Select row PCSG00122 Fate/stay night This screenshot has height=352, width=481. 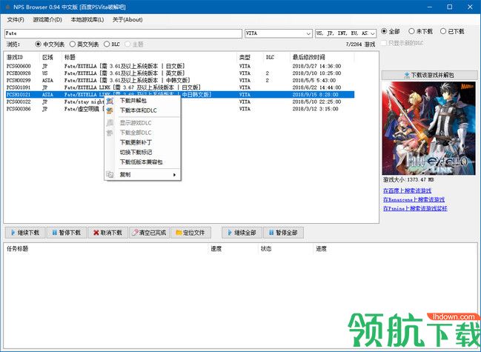pos(180,102)
